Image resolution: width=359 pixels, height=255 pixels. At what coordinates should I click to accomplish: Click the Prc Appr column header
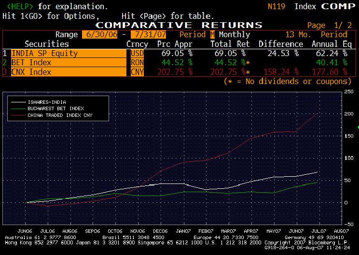click(175, 44)
